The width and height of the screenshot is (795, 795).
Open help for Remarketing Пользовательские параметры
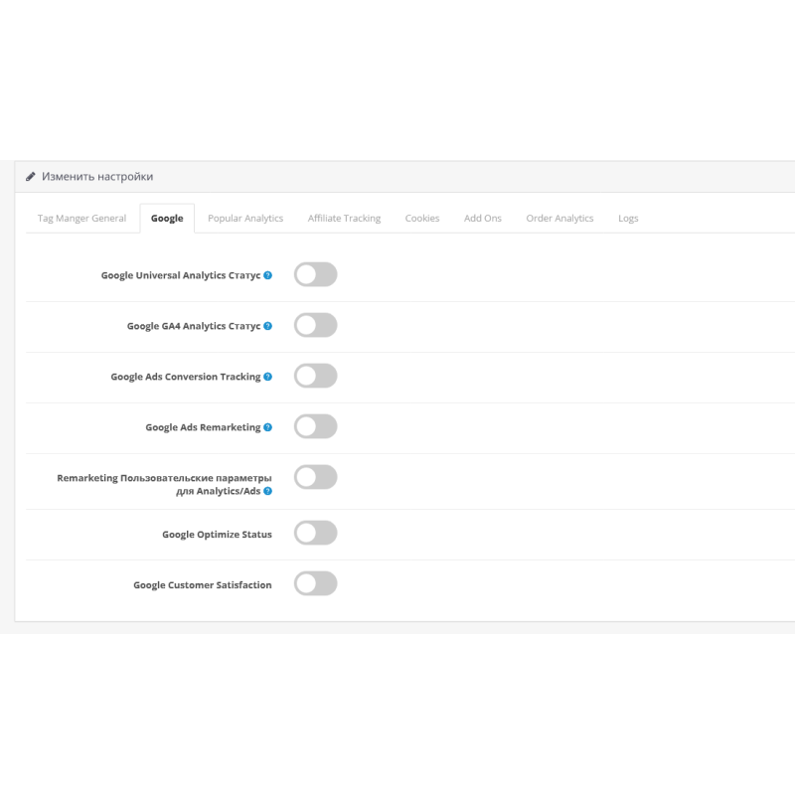coord(266,491)
